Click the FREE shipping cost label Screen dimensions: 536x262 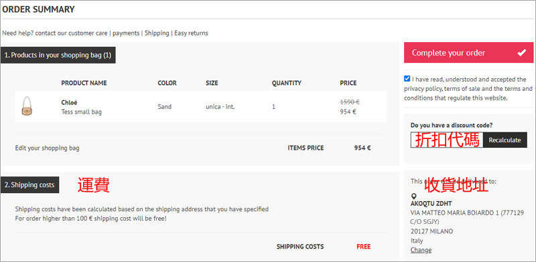[x=363, y=247]
